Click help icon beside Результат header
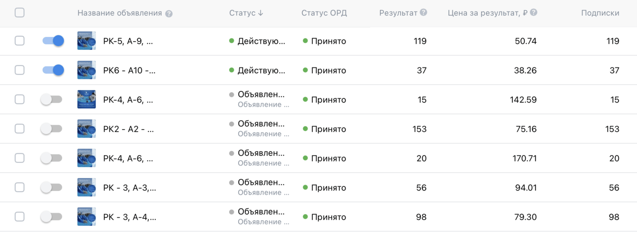Image resolution: width=637 pixels, height=234 pixels. pyautogui.click(x=424, y=13)
